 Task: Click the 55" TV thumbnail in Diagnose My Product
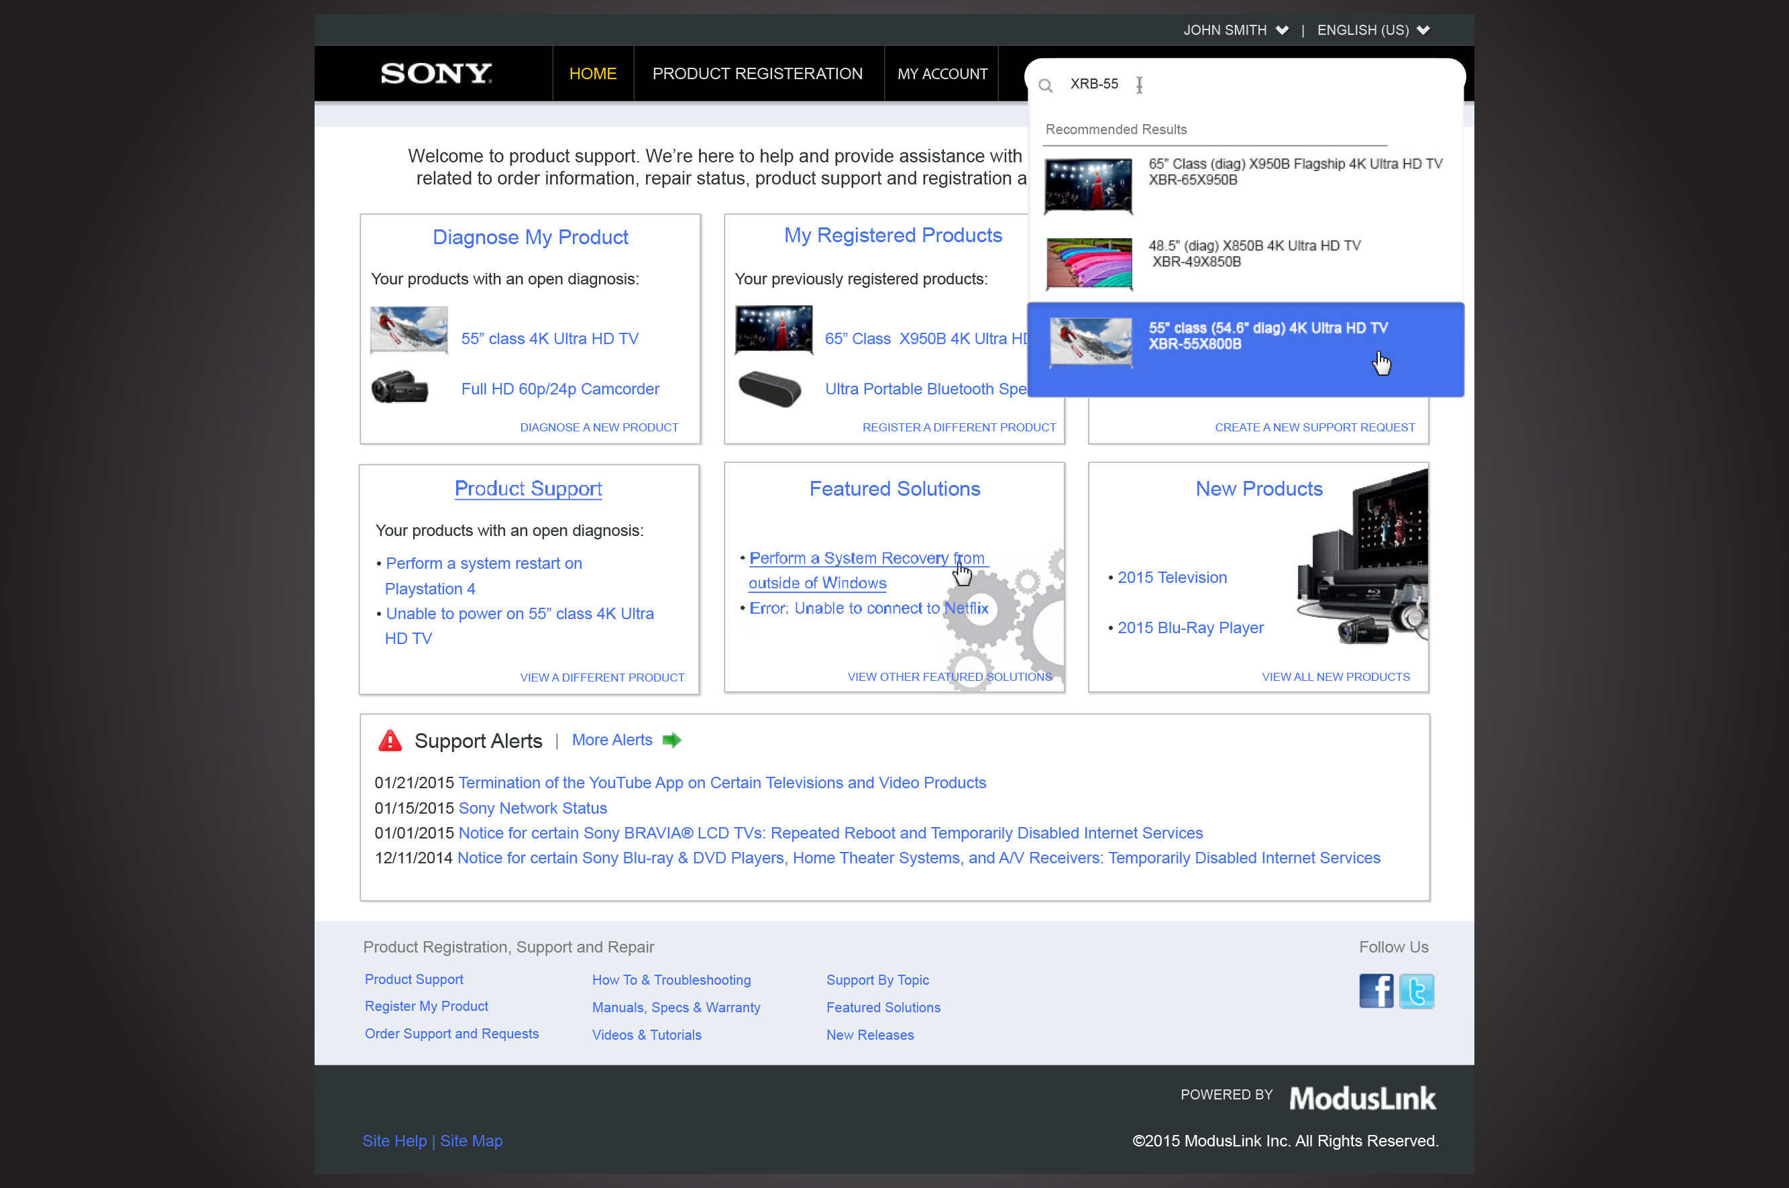point(409,329)
